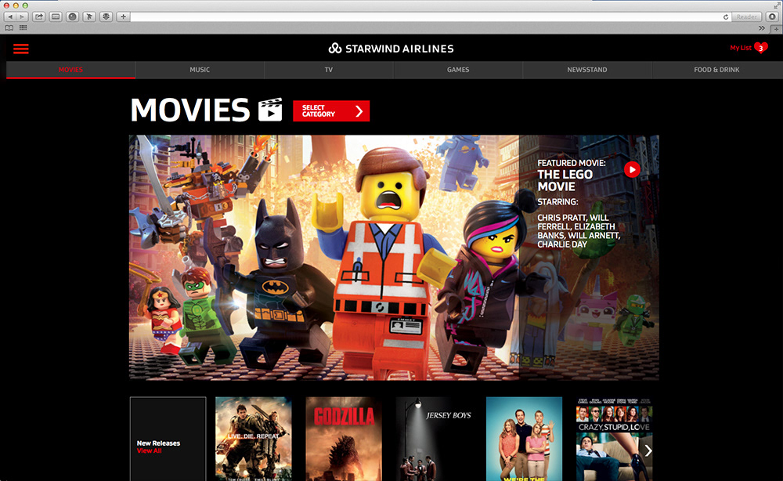Open Jersey Boys movie poster
This screenshot has width=783, height=481.
(434, 439)
